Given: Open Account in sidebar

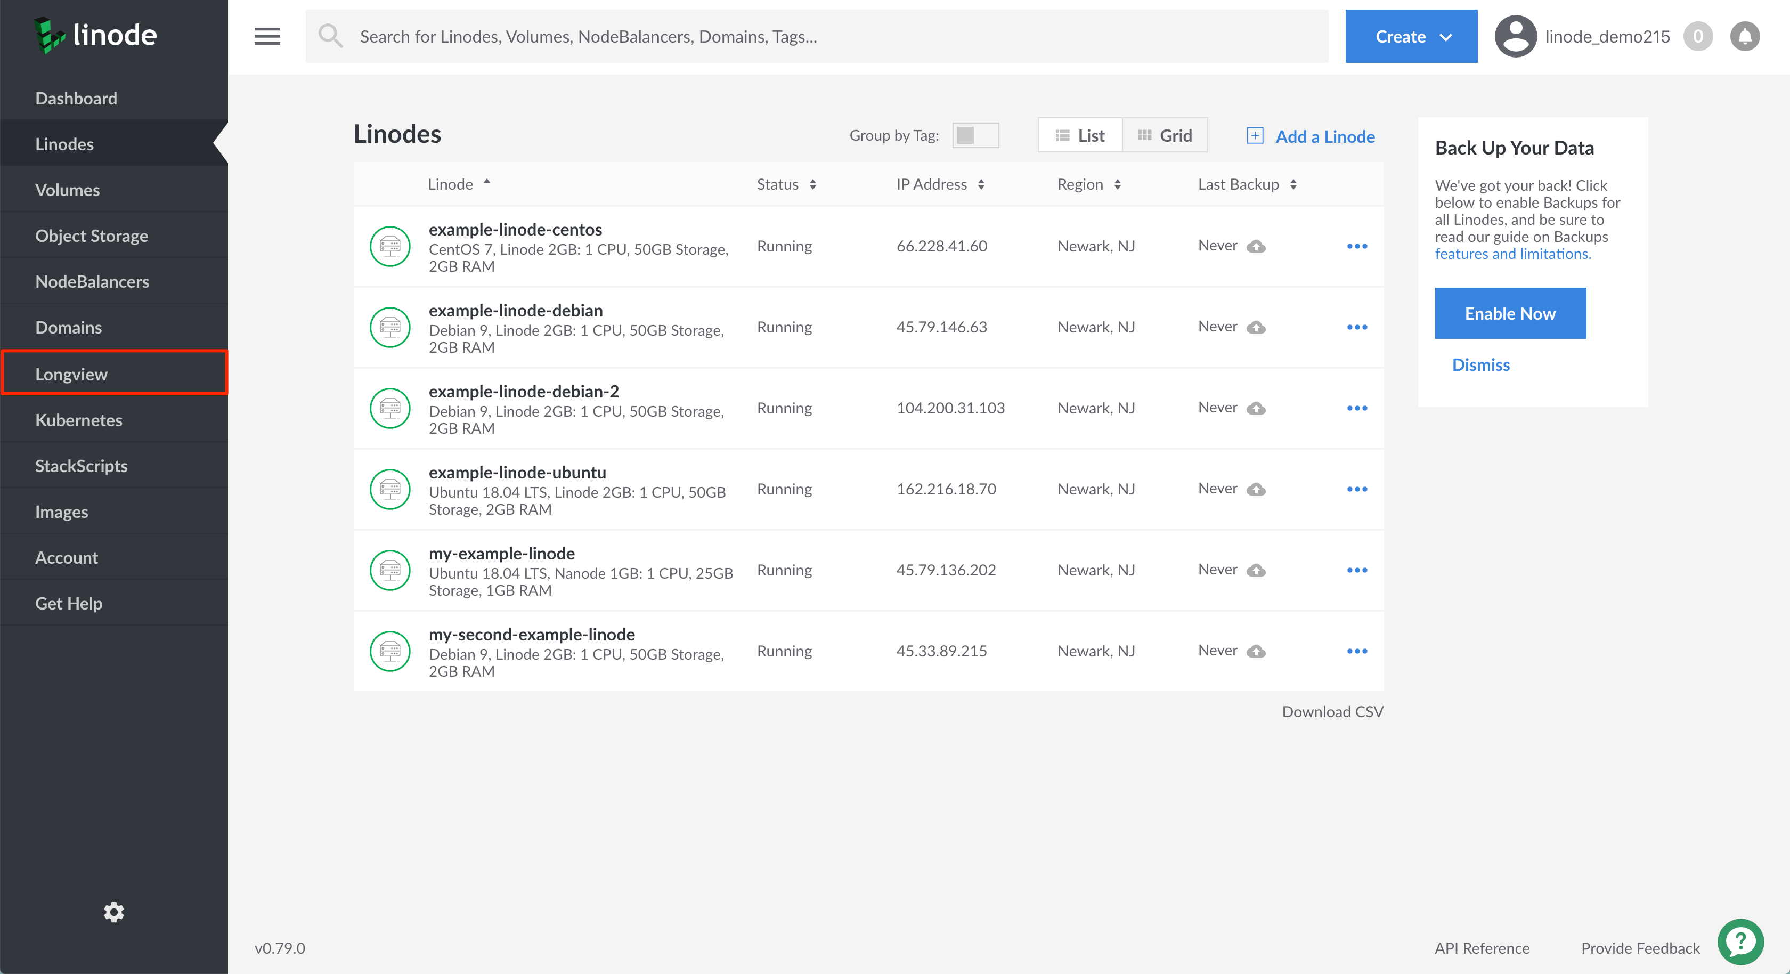Looking at the screenshot, I should point(114,557).
